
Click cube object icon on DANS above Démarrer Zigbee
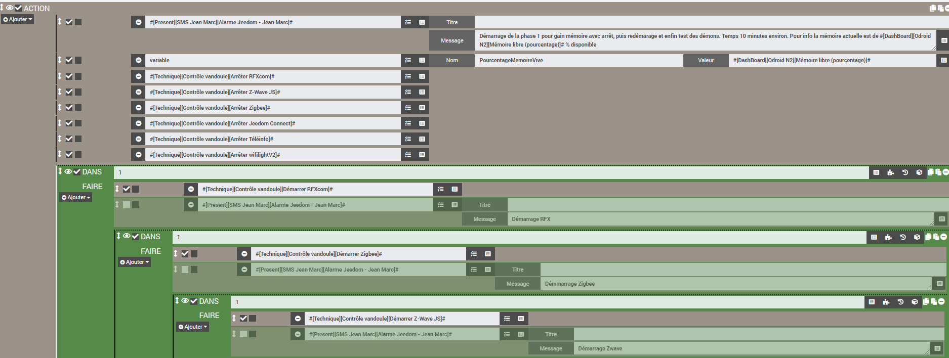[917, 237]
